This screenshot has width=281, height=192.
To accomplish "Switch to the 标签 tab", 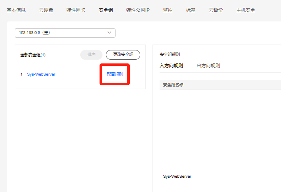I will click(x=191, y=10).
